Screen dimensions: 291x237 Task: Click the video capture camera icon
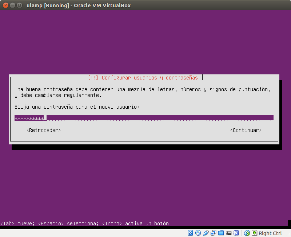click(x=228, y=233)
